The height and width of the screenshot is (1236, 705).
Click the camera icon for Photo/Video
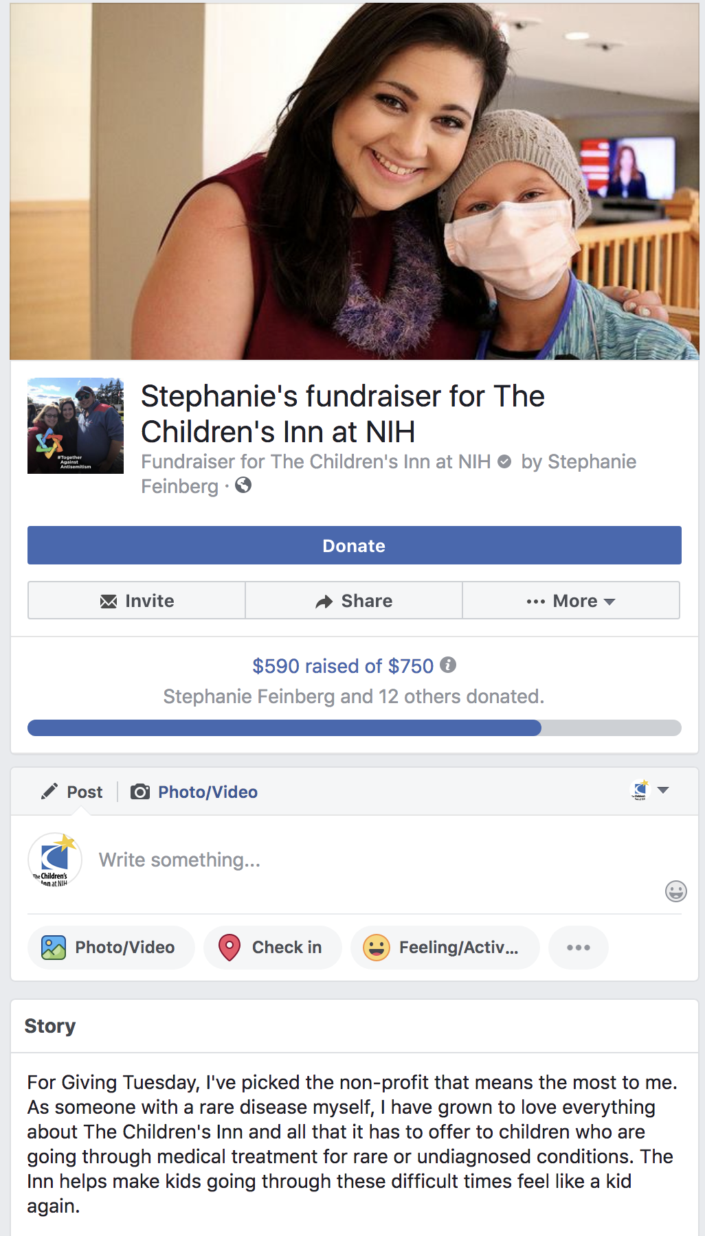click(140, 792)
